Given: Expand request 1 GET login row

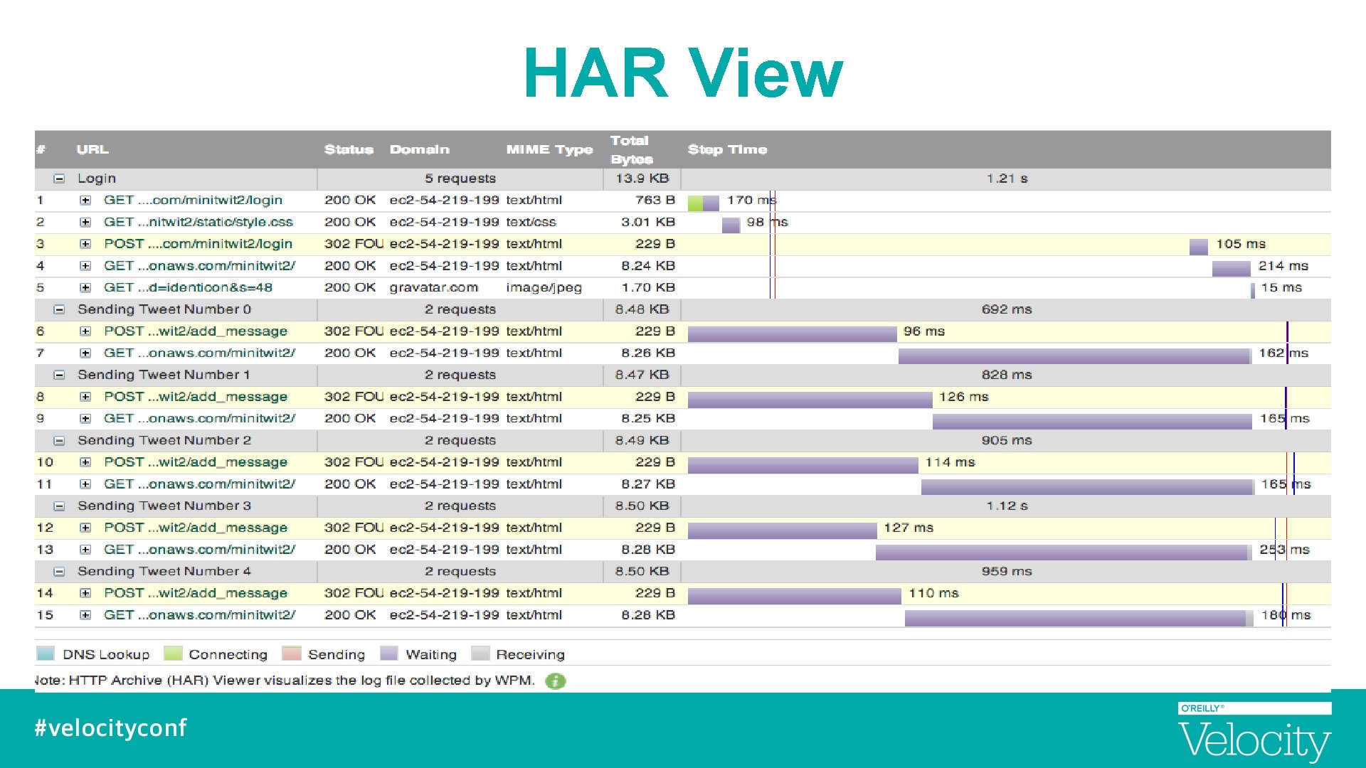Looking at the screenshot, I should [x=85, y=201].
